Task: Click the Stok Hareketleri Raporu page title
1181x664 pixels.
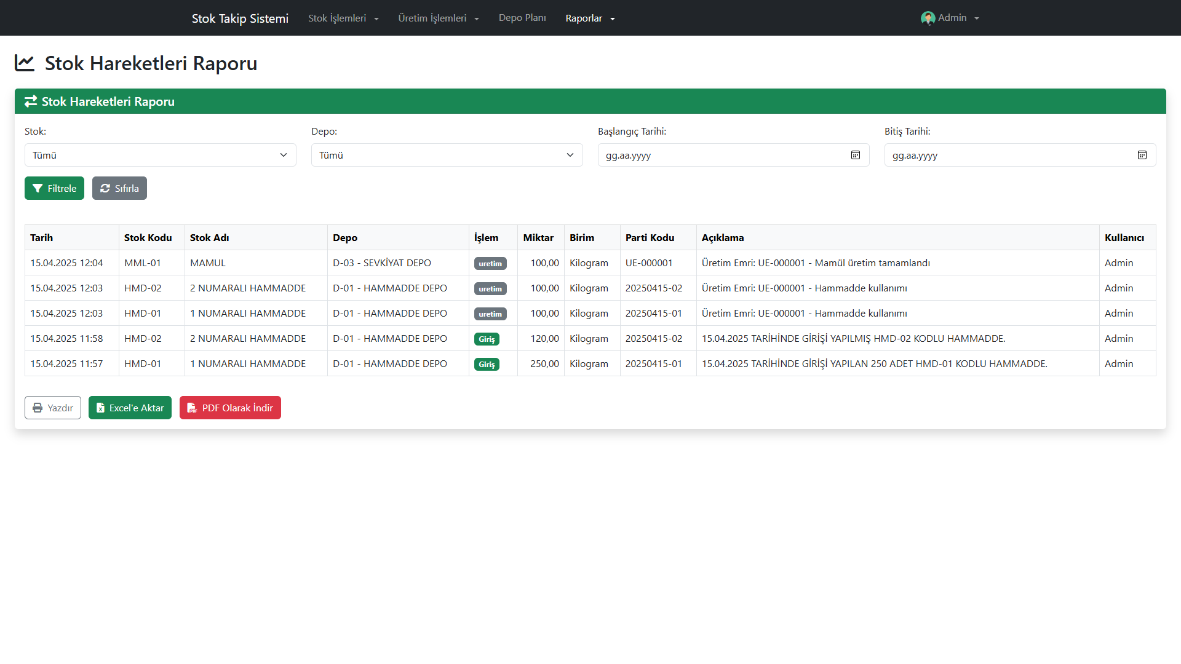Action: click(151, 63)
